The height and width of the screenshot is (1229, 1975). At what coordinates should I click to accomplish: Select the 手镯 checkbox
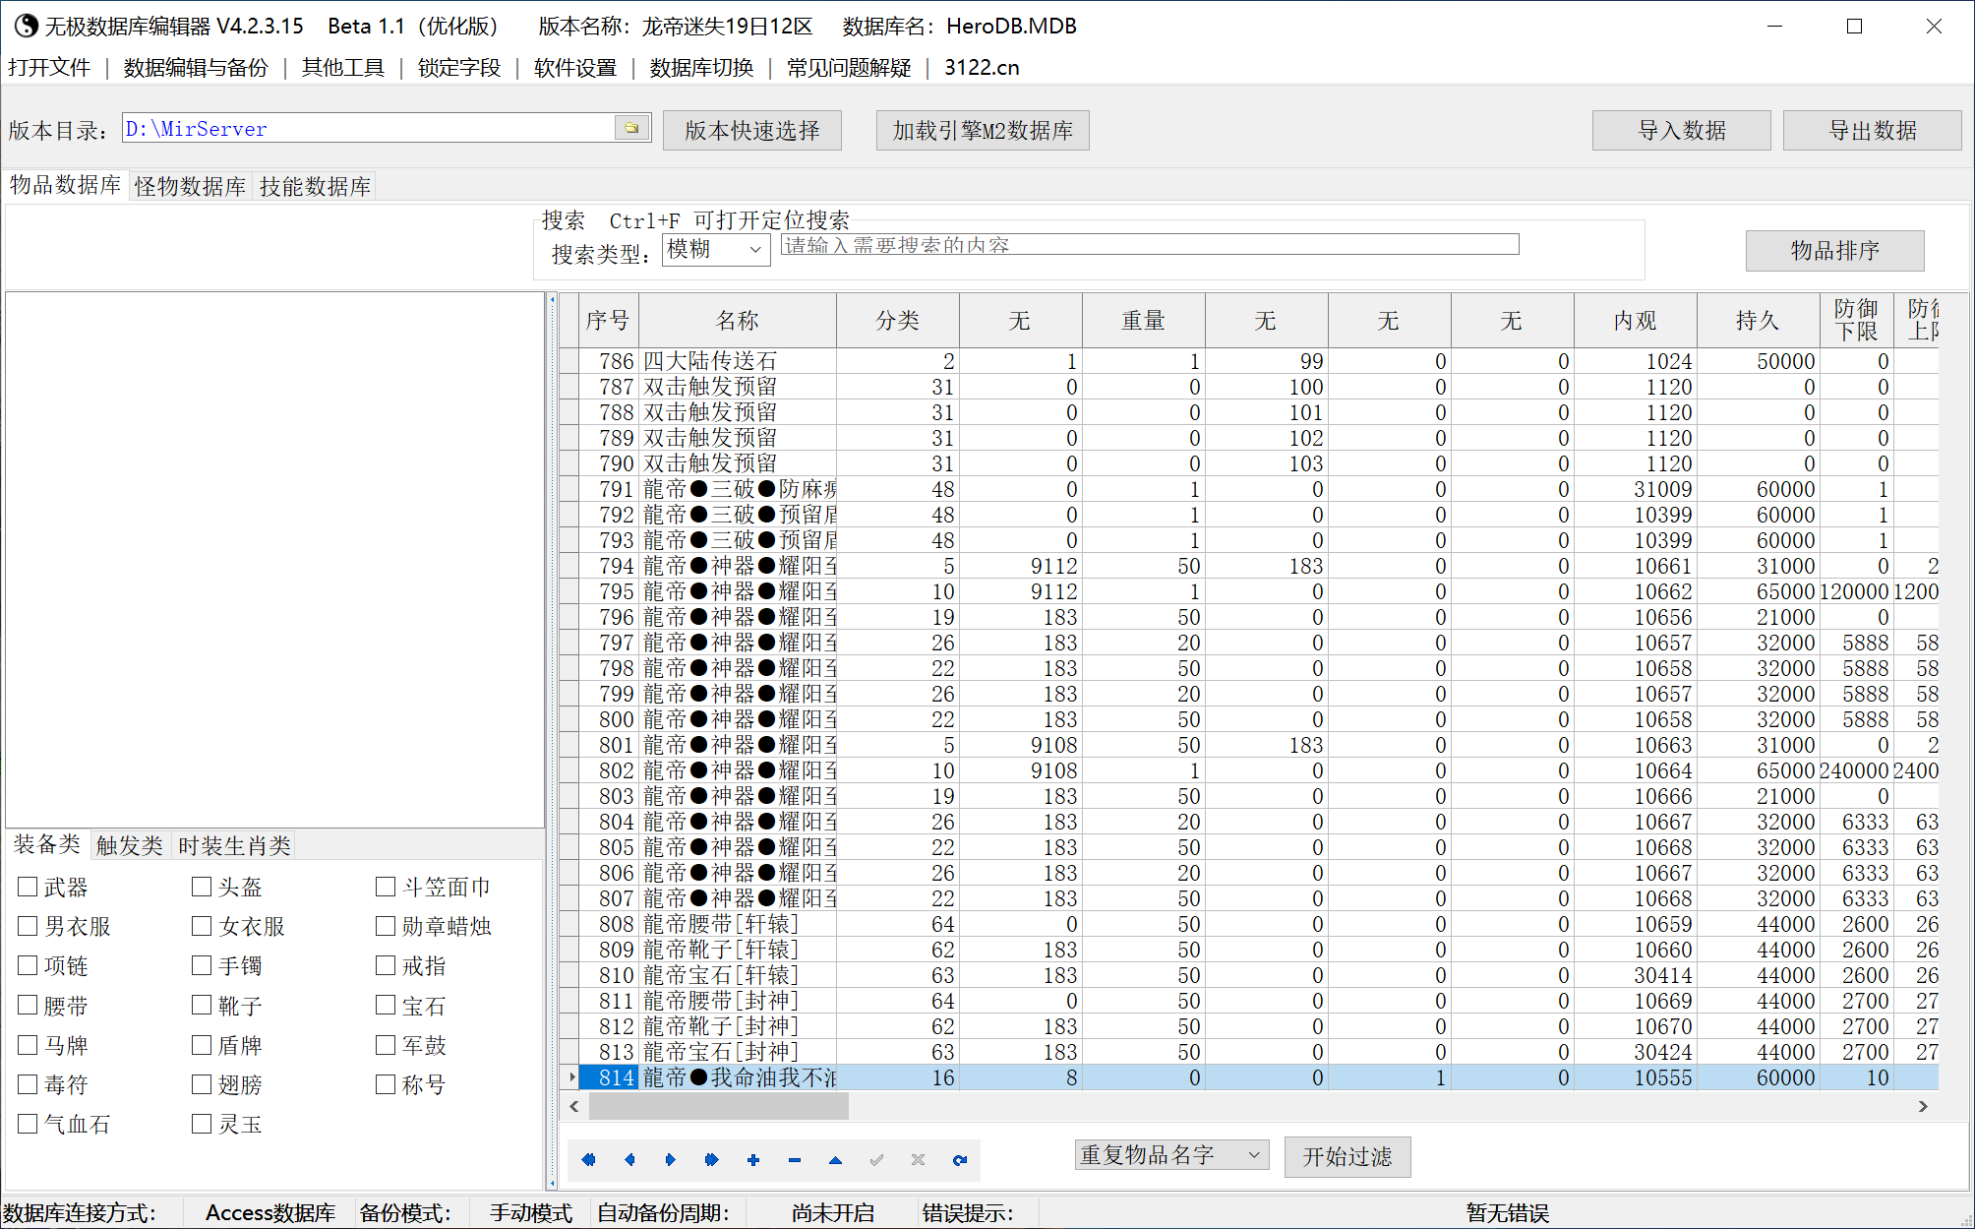[x=202, y=965]
